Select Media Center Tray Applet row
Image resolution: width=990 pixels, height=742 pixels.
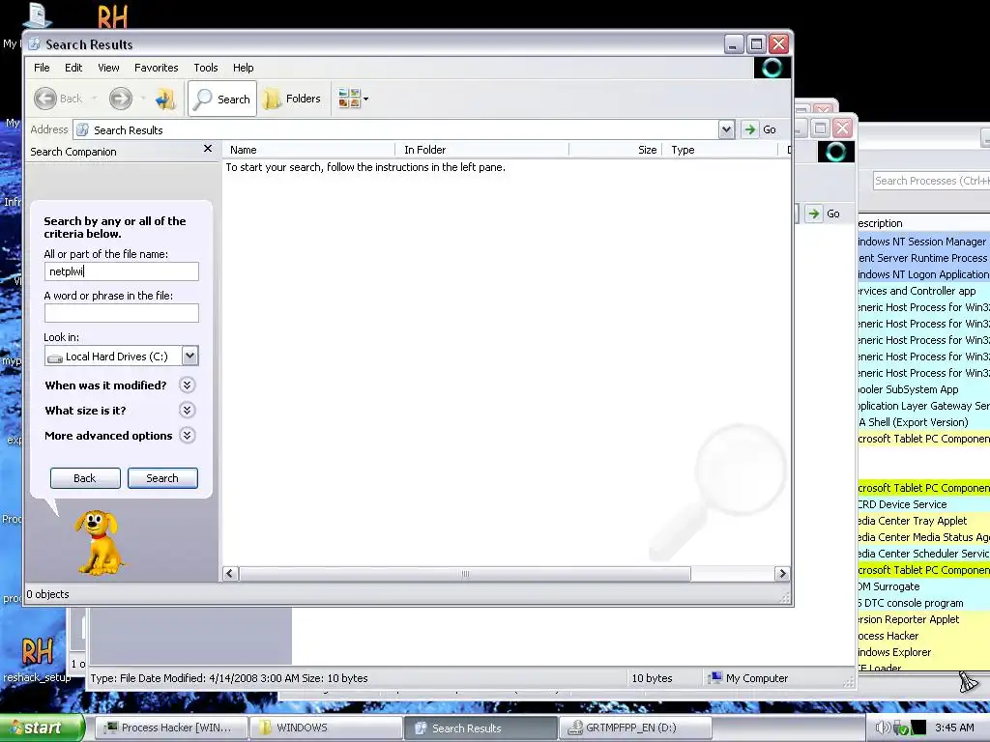point(923,521)
